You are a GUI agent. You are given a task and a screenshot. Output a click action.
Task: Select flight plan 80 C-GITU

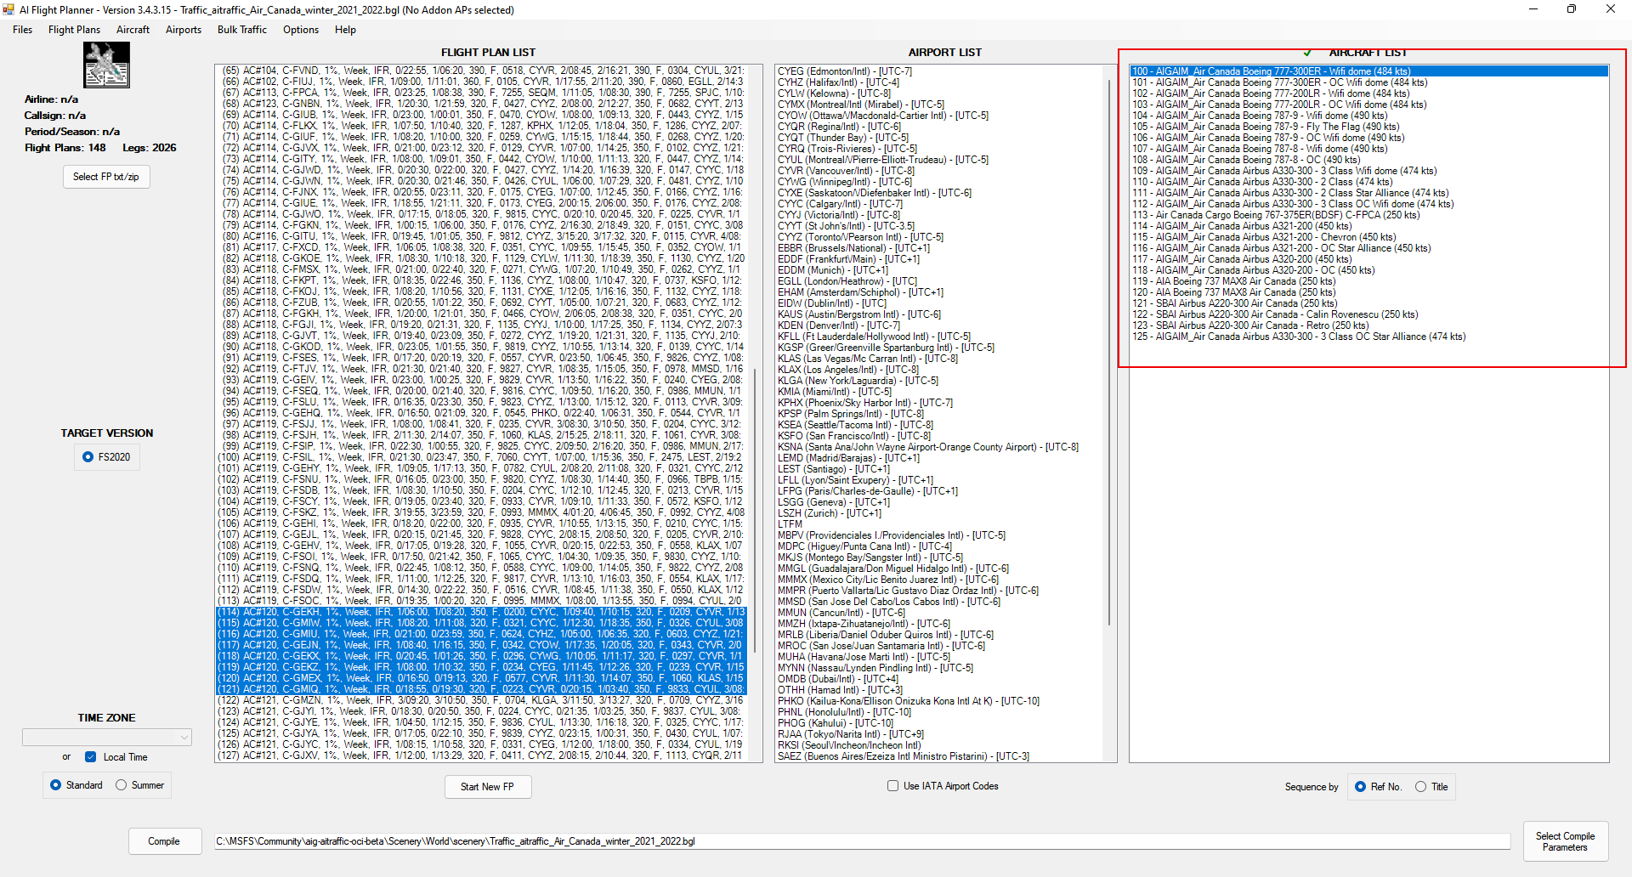pyautogui.click(x=481, y=236)
